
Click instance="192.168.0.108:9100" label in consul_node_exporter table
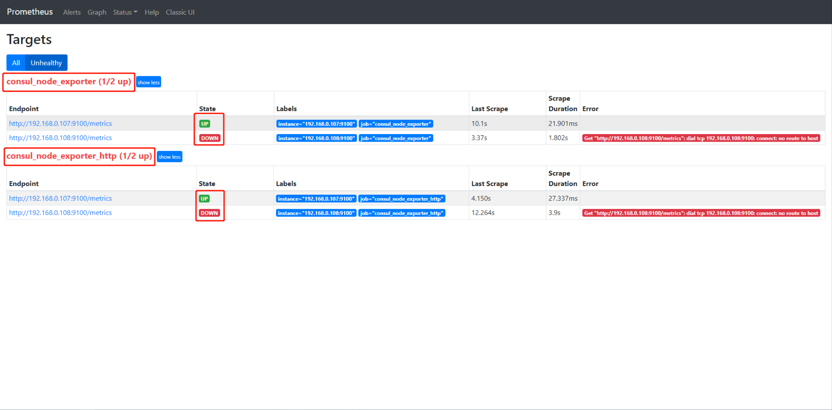click(317, 138)
